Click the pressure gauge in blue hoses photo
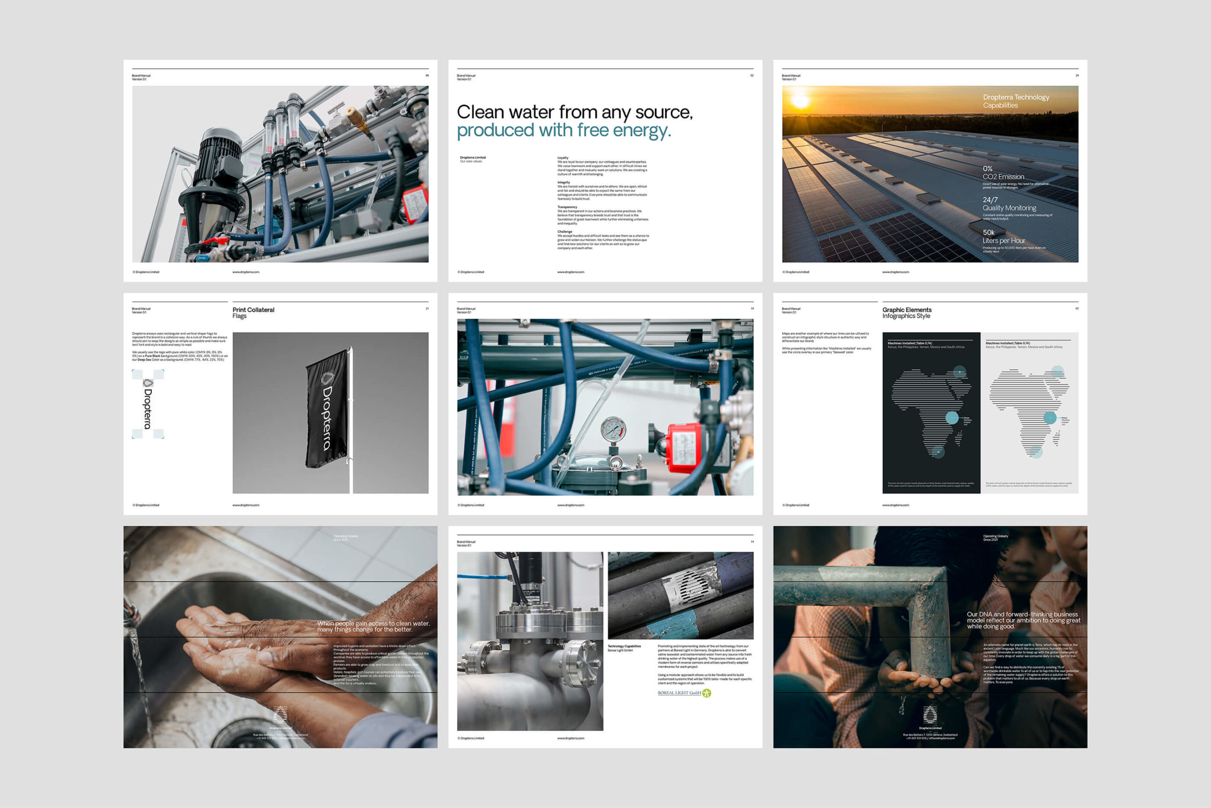Image resolution: width=1211 pixels, height=808 pixels. [x=613, y=430]
